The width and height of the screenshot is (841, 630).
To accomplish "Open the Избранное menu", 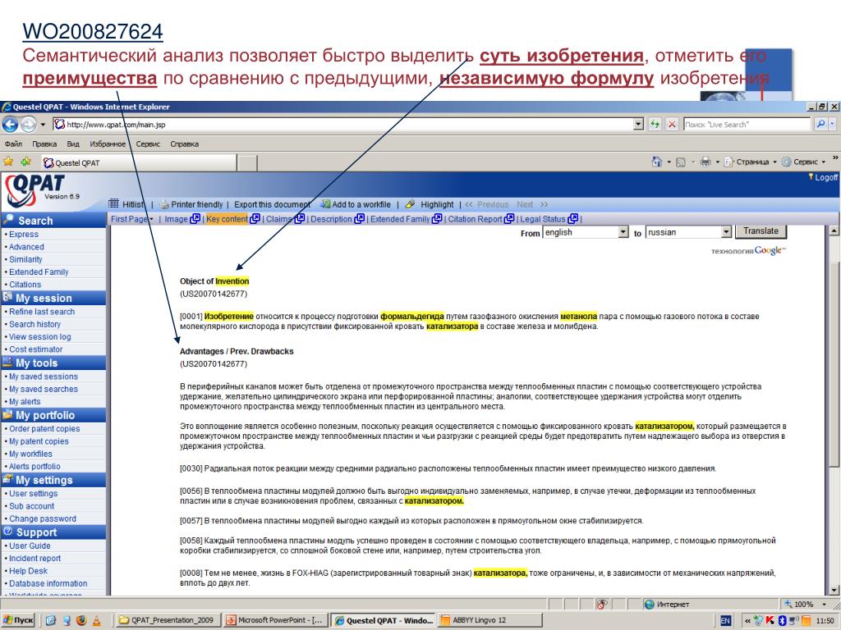I will point(108,144).
